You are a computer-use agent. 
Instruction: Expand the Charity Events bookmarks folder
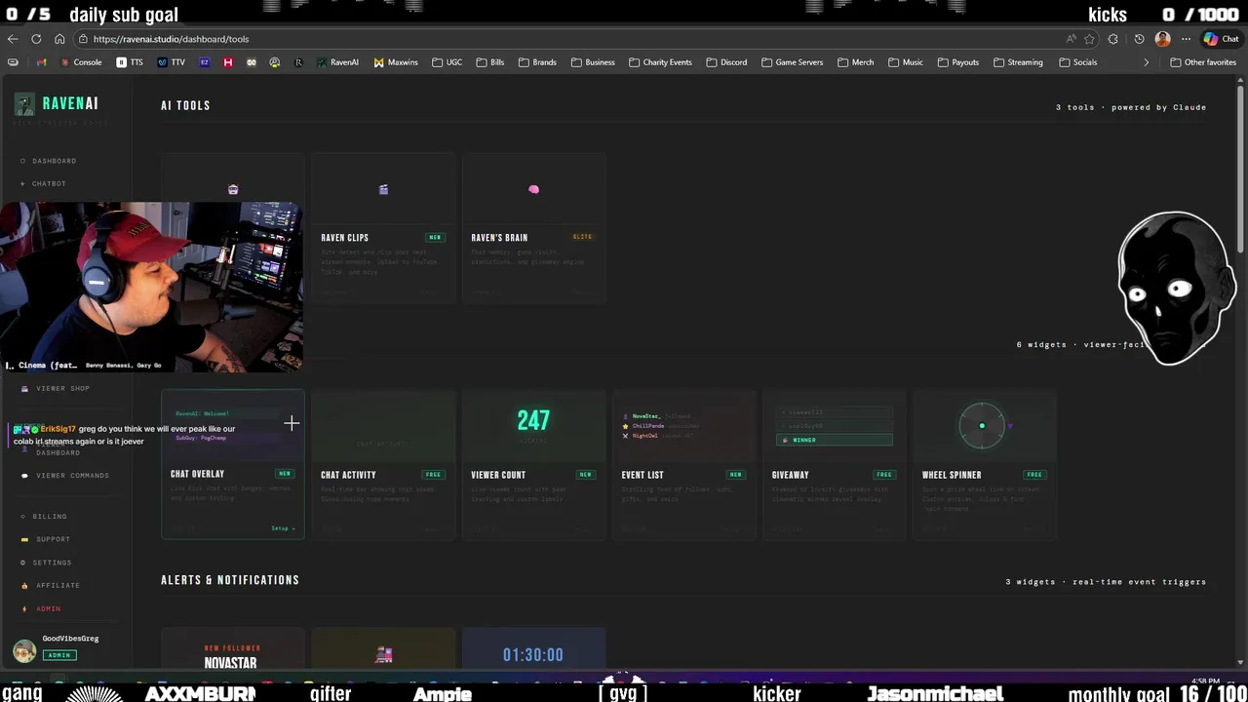pos(660,62)
